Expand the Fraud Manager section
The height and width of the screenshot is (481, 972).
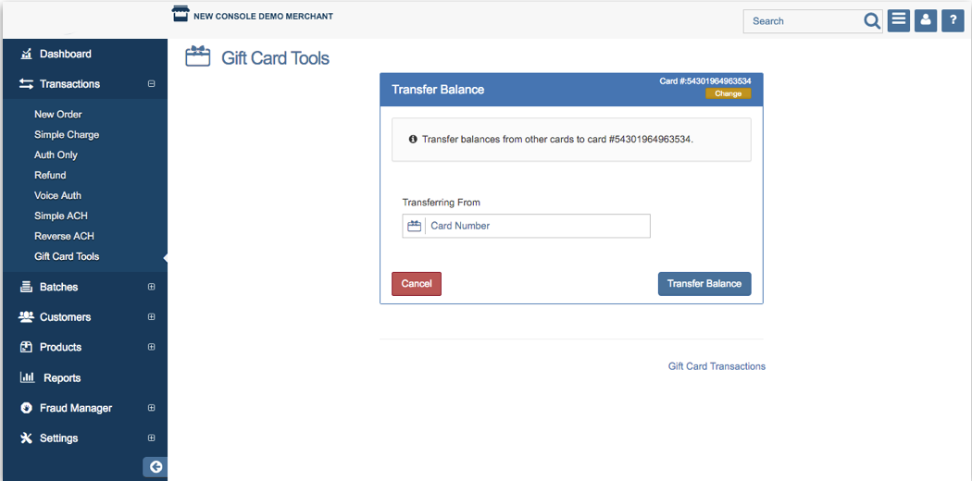(152, 408)
